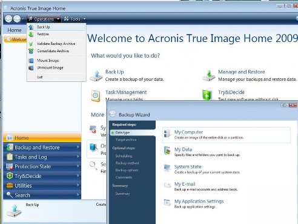Click the green Restore menu icon
This screenshot has width=298, height=224.
coord(31,35)
